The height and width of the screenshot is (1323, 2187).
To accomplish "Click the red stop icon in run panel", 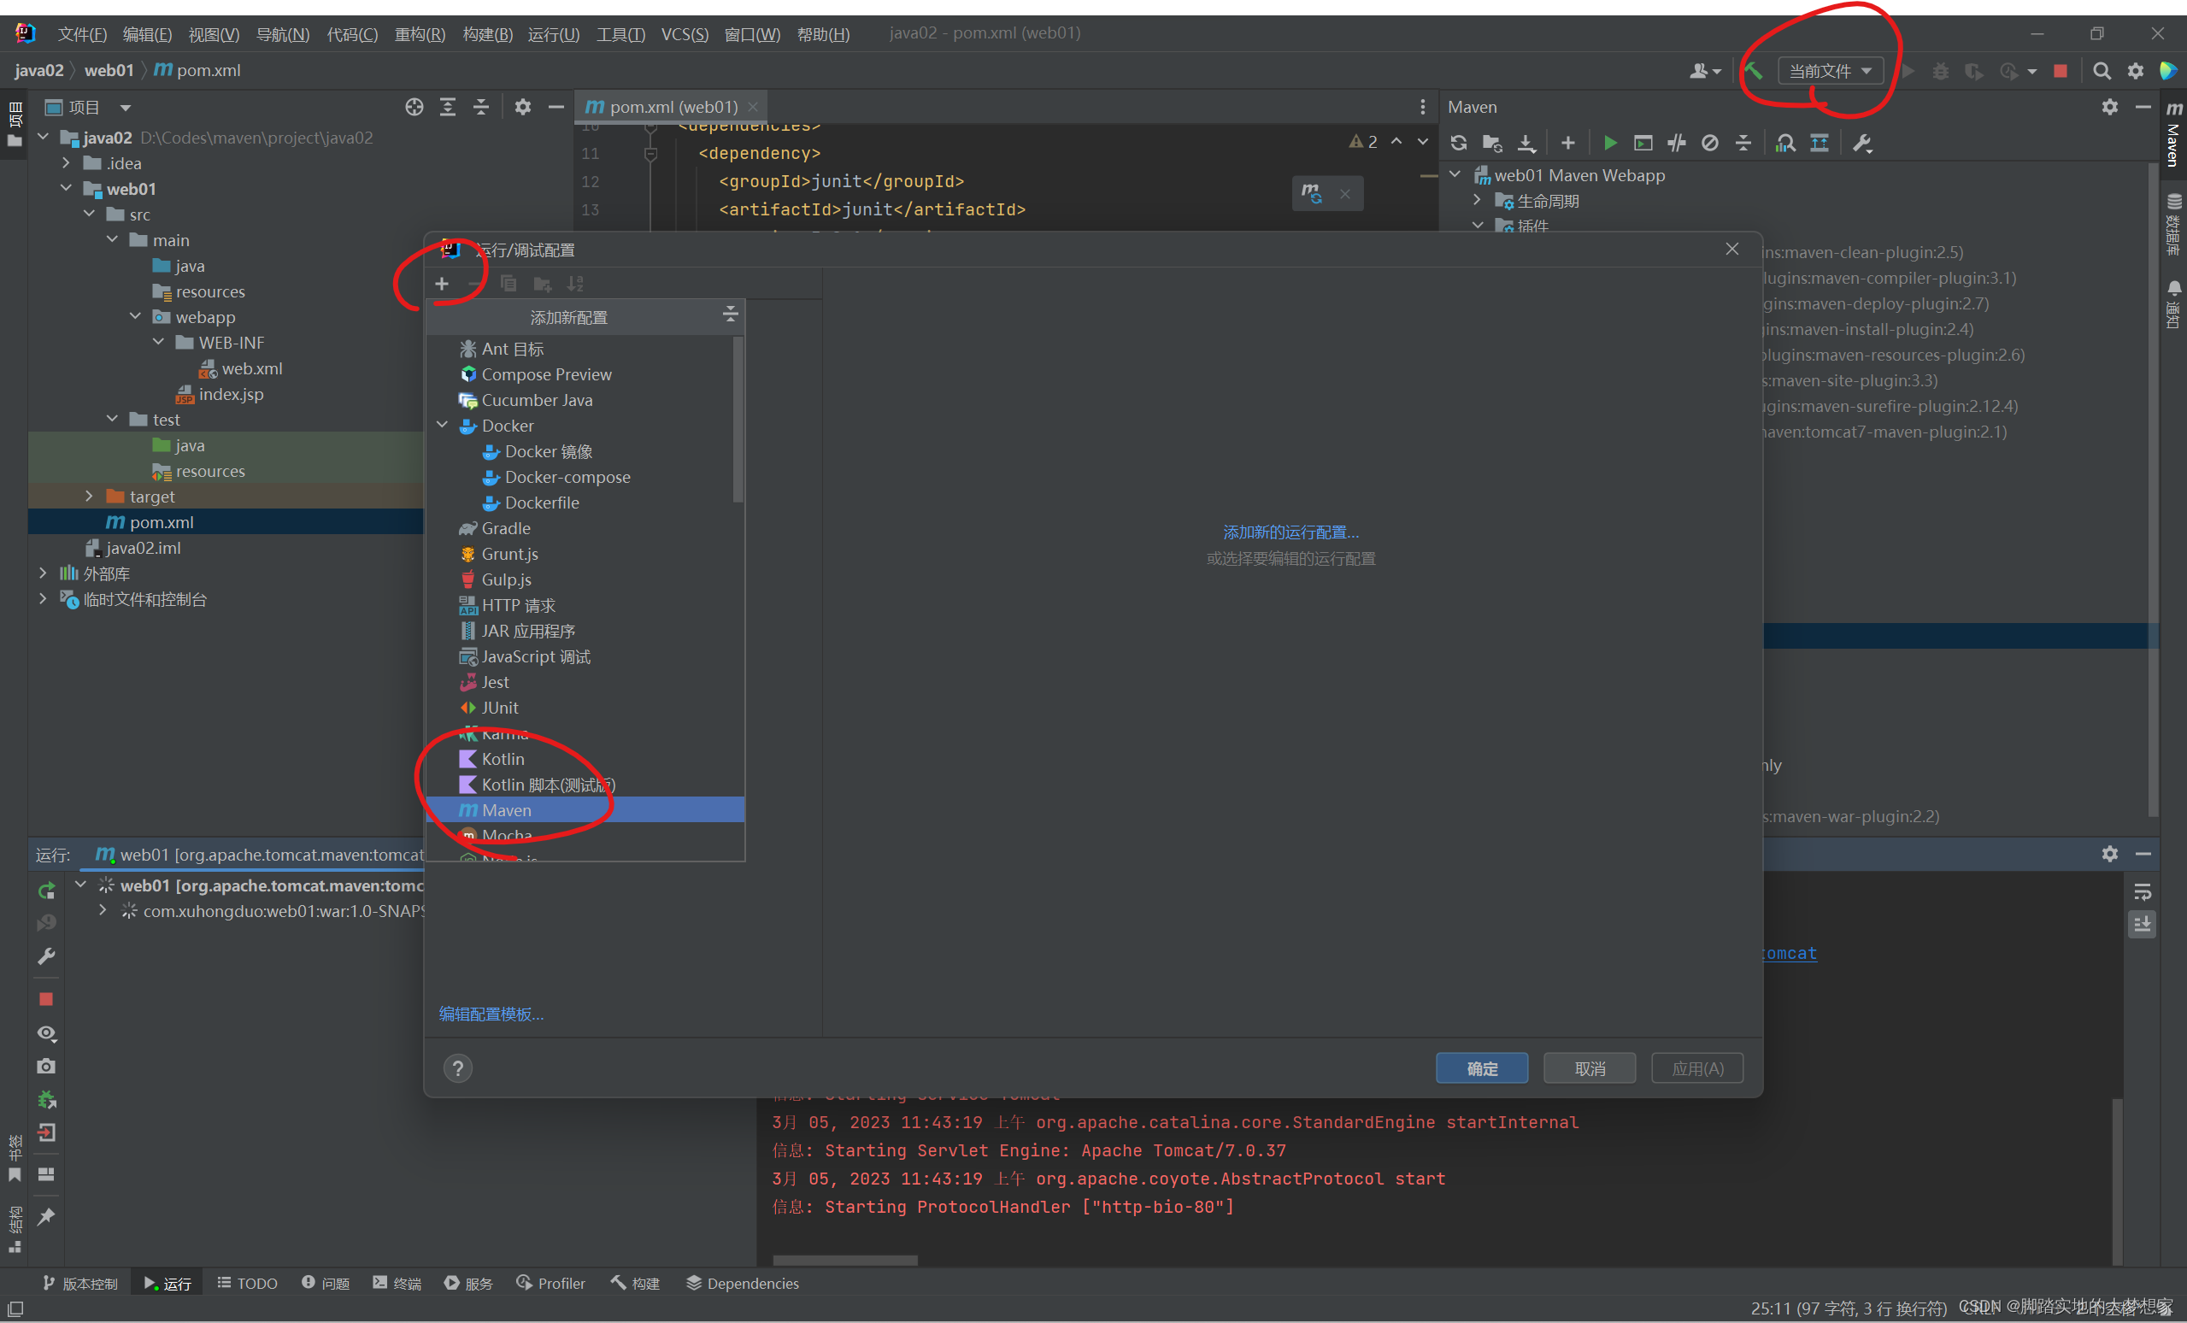I will (x=47, y=999).
